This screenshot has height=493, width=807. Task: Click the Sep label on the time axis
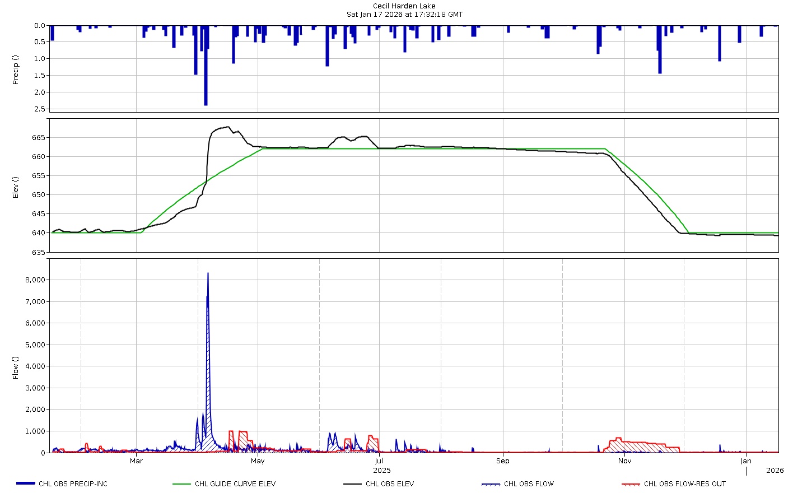click(x=502, y=461)
